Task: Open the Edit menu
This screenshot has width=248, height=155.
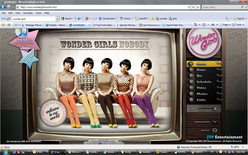Action: (x=10, y=13)
